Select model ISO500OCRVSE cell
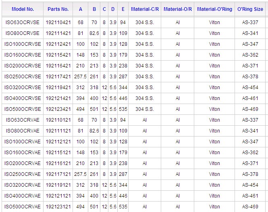 [23, 109]
